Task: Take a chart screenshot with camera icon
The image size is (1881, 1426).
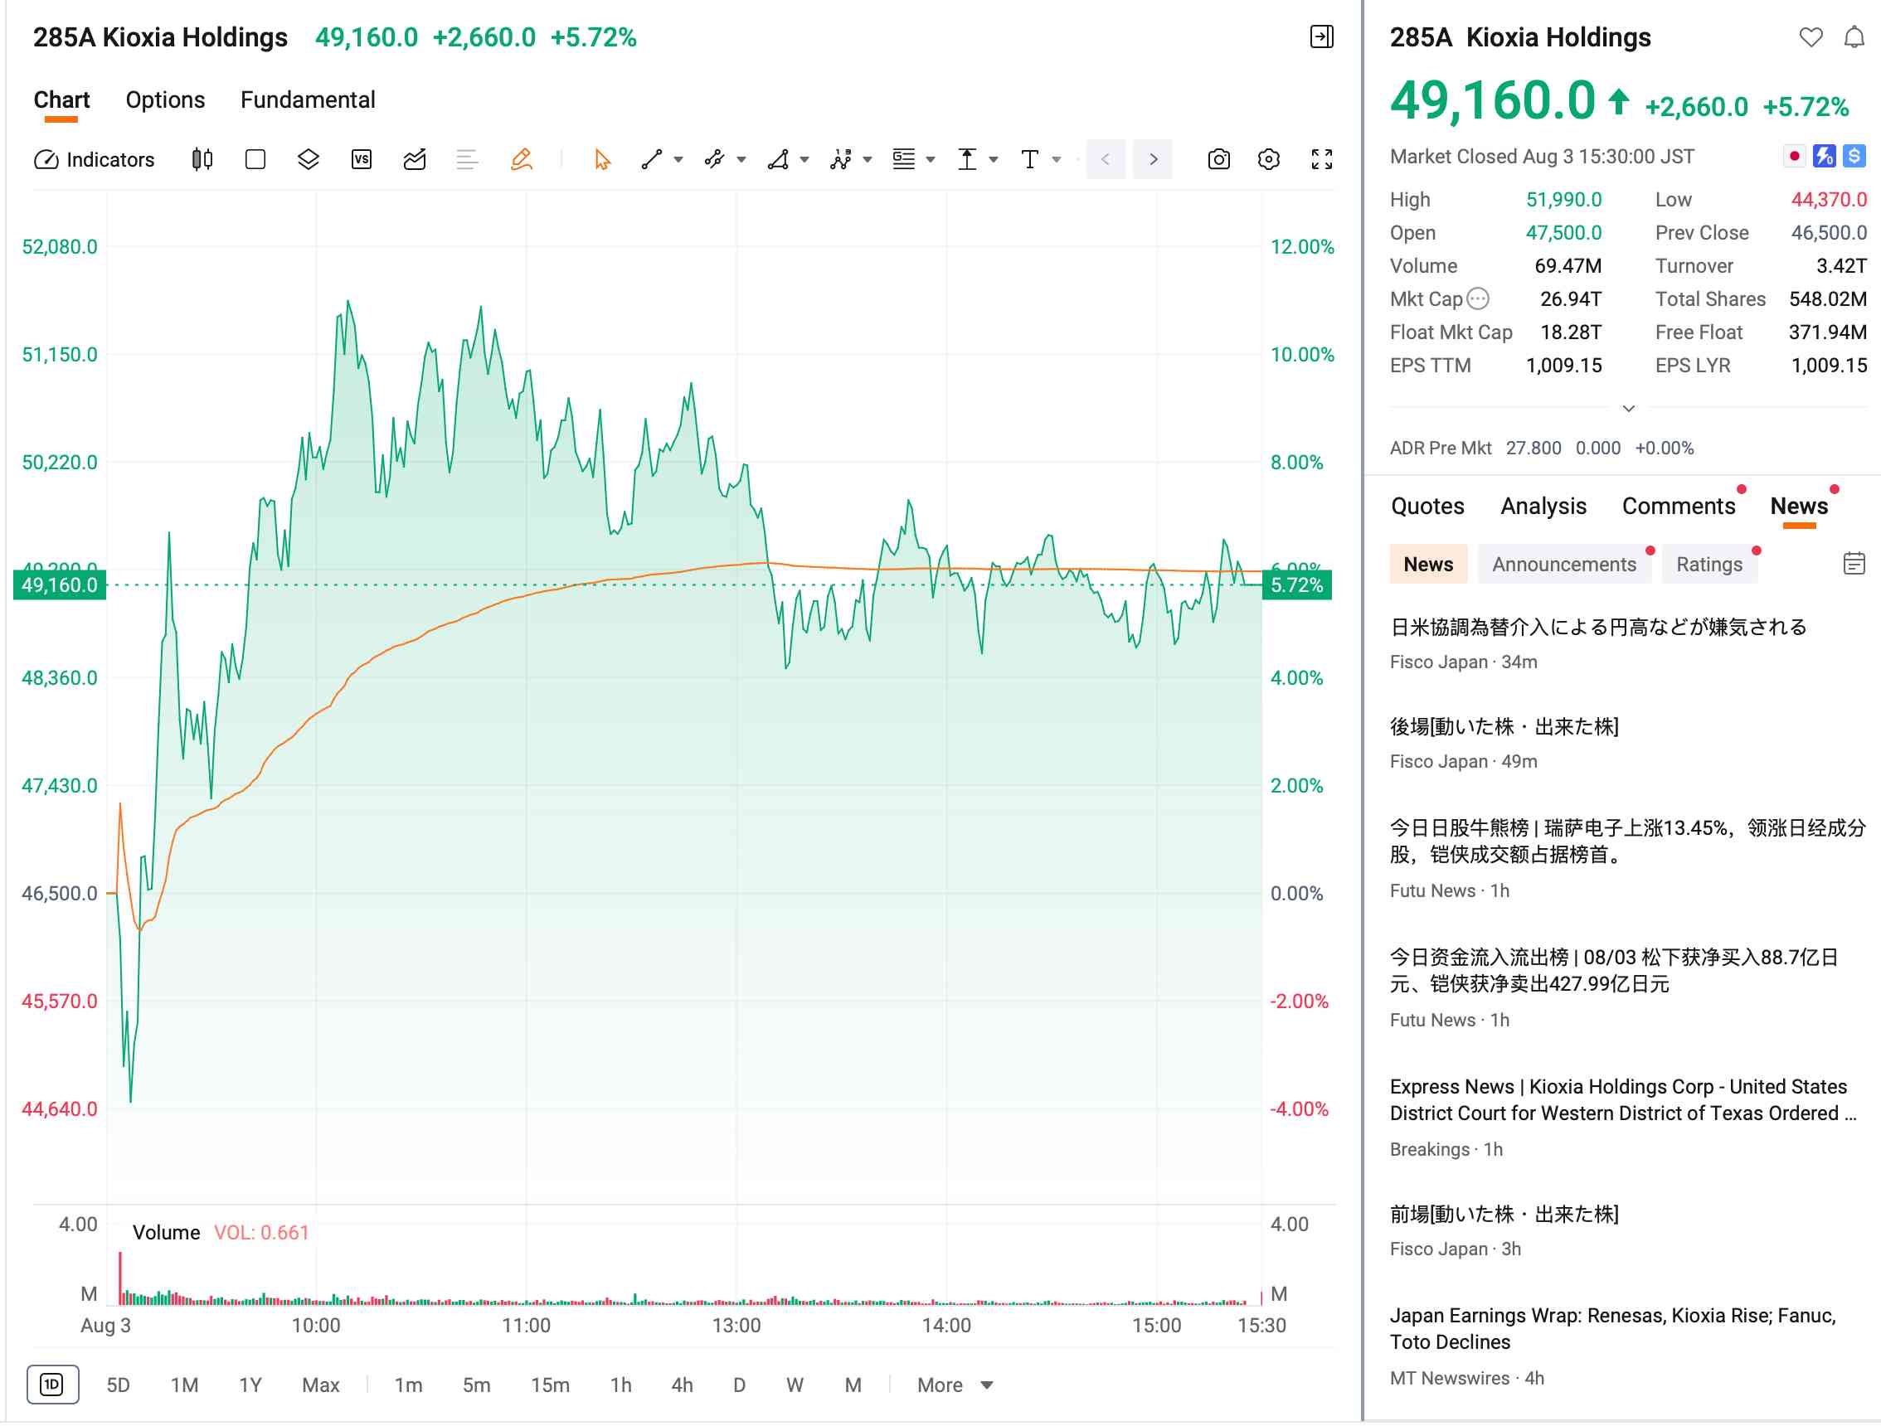Action: (1218, 160)
